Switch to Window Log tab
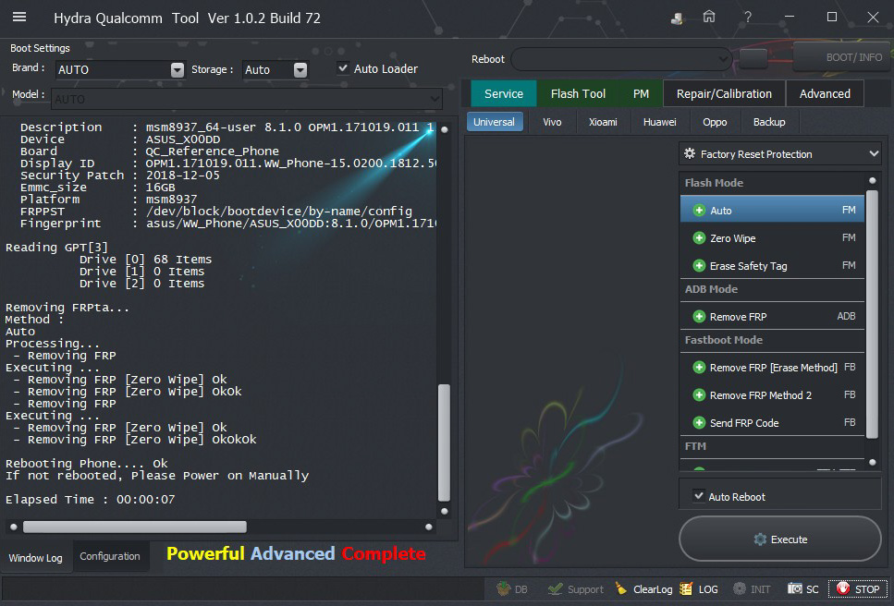The width and height of the screenshot is (894, 606). click(35, 558)
